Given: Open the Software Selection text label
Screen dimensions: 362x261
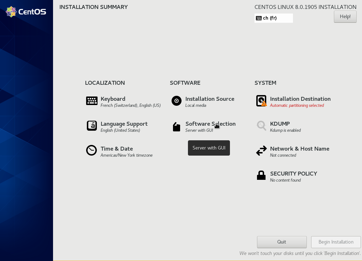Looking at the screenshot, I should [210, 124].
